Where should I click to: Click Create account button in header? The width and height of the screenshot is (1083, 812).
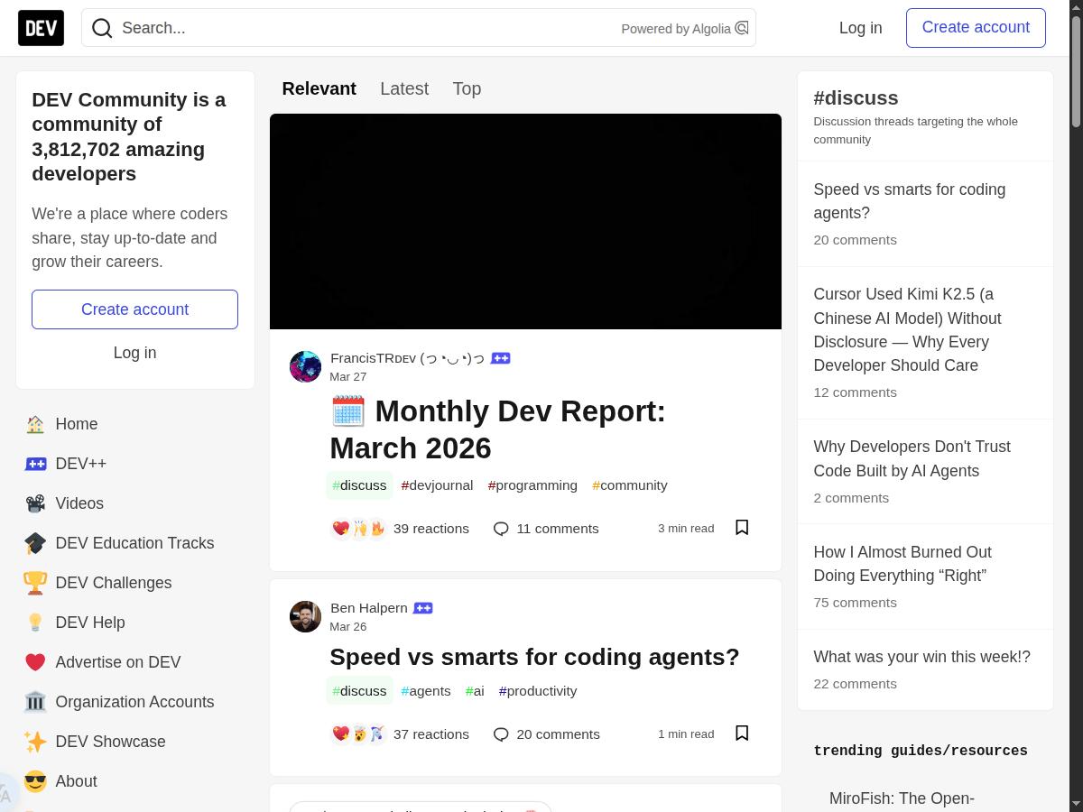(x=976, y=28)
